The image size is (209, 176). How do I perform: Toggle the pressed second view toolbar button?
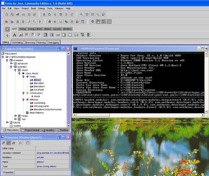tap(98, 22)
